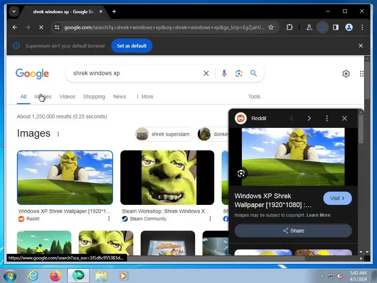This screenshot has height=283, width=377.
Task: Switch to the Videos tab
Action: pos(67,97)
